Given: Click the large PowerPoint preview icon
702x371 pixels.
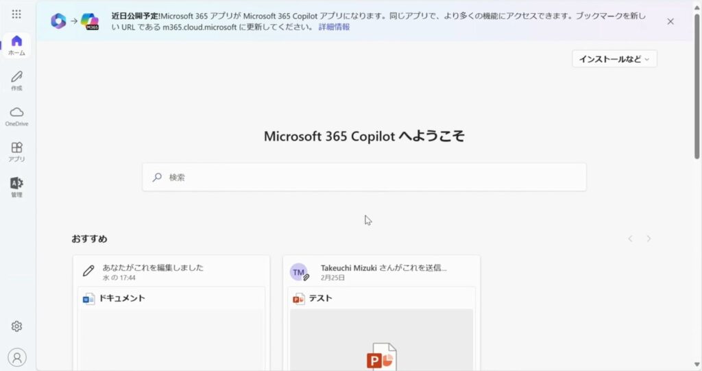Looking at the screenshot, I should pos(381,356).
